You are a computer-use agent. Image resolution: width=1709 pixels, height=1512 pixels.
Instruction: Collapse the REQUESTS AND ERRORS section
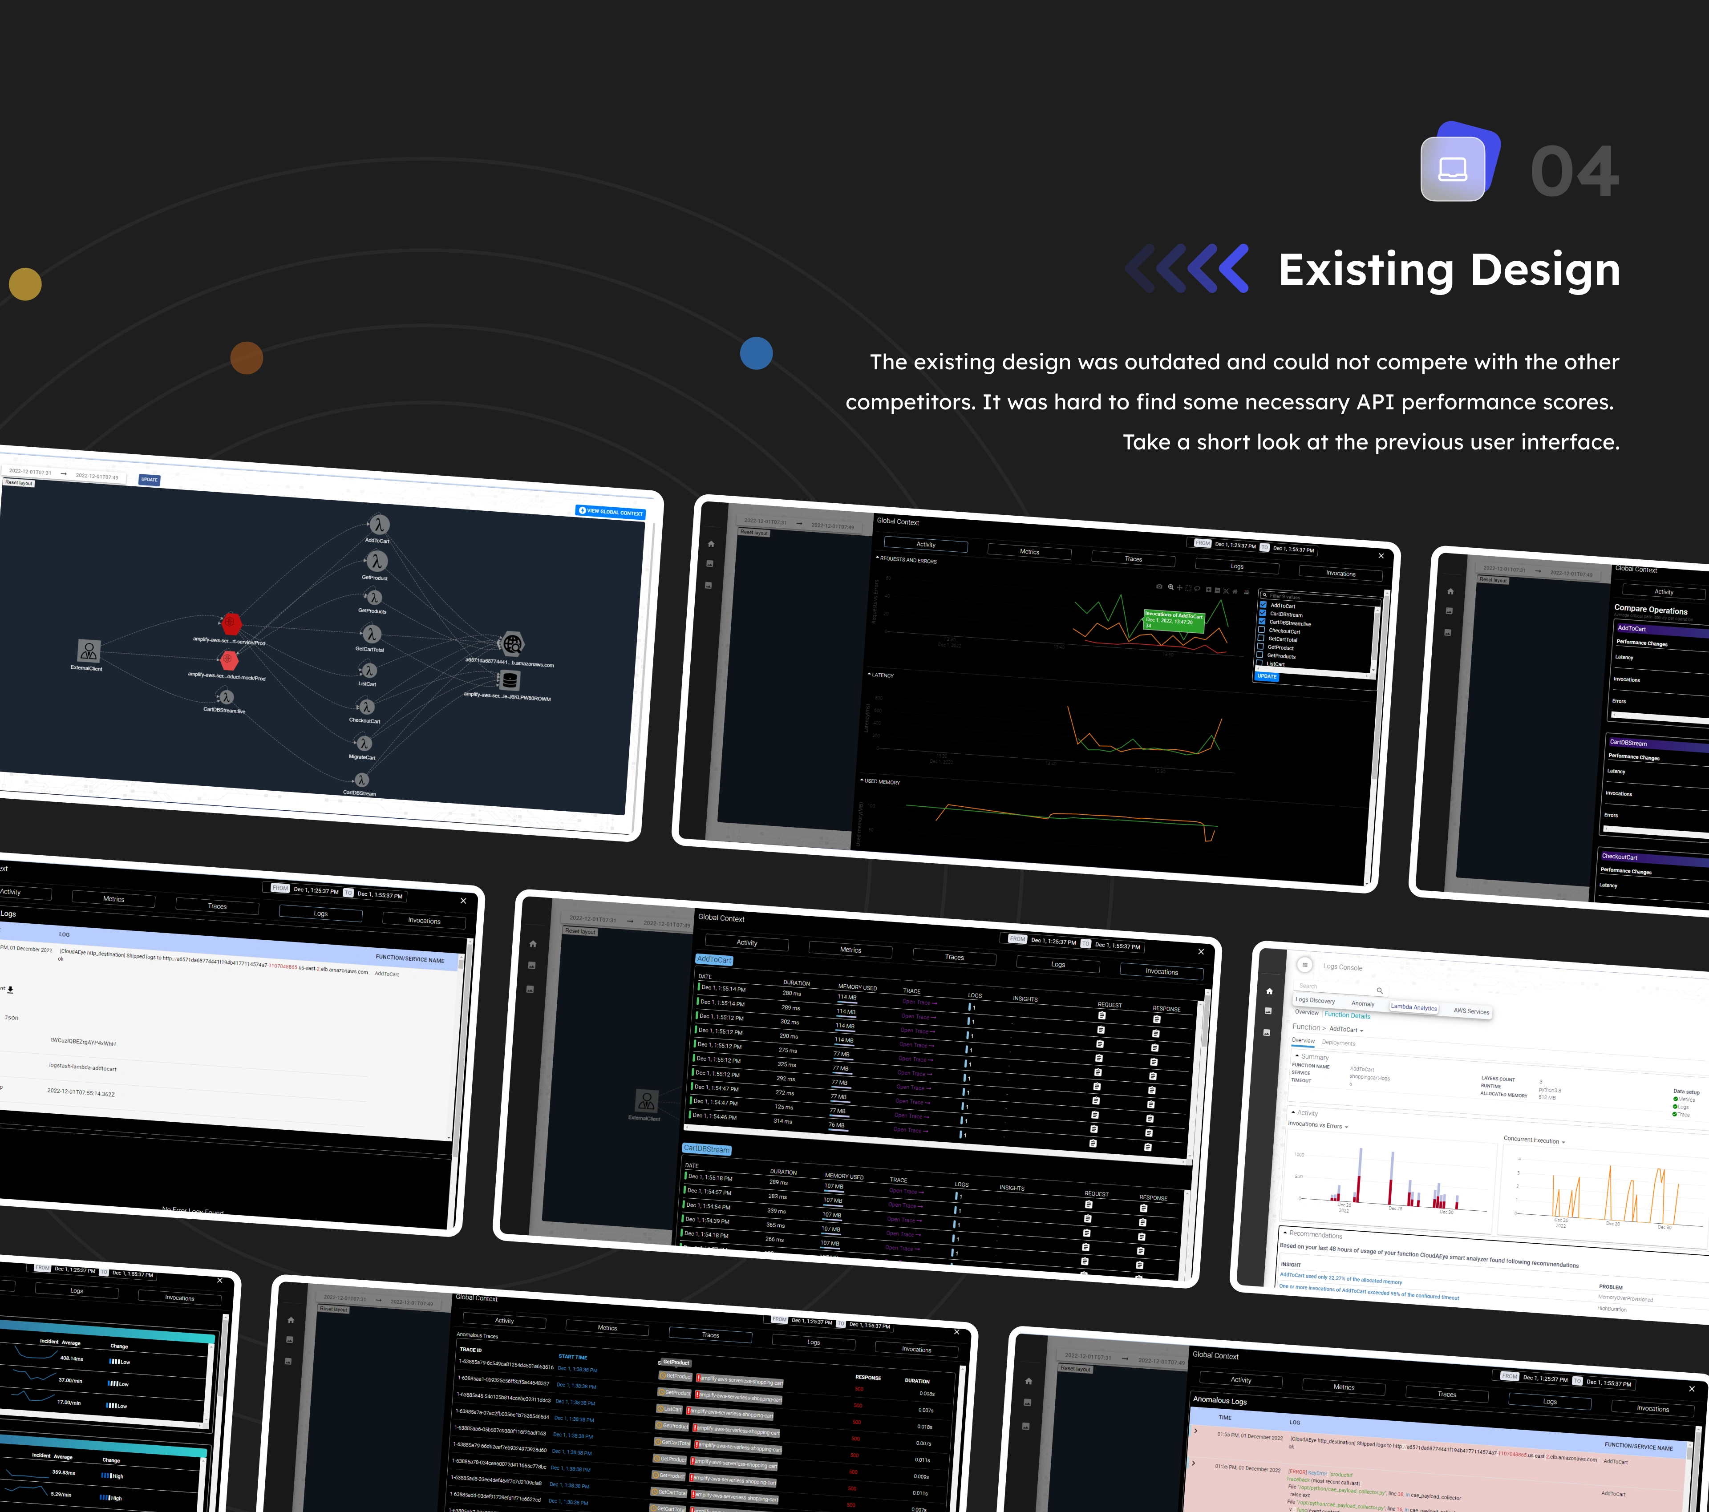[x=878, y=558]
